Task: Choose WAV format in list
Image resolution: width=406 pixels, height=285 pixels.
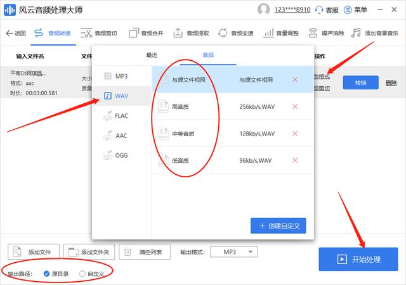Action: [122, 96]
